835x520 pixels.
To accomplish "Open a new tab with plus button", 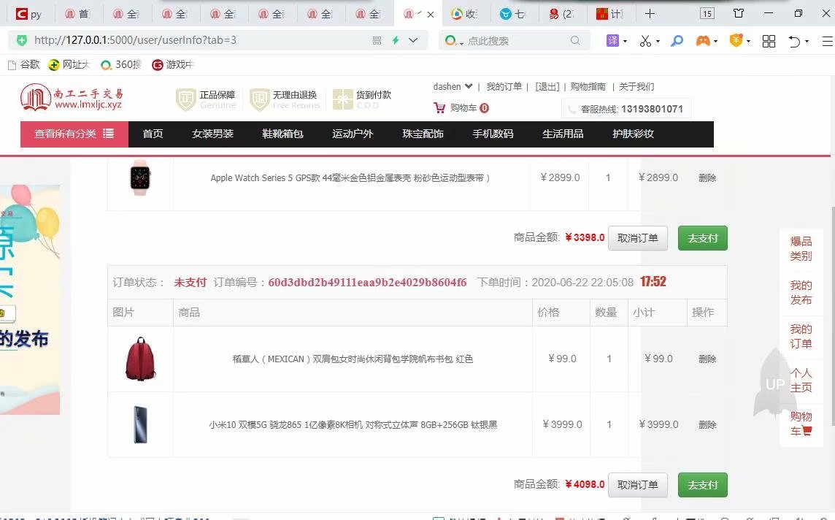I will point(650,14).
